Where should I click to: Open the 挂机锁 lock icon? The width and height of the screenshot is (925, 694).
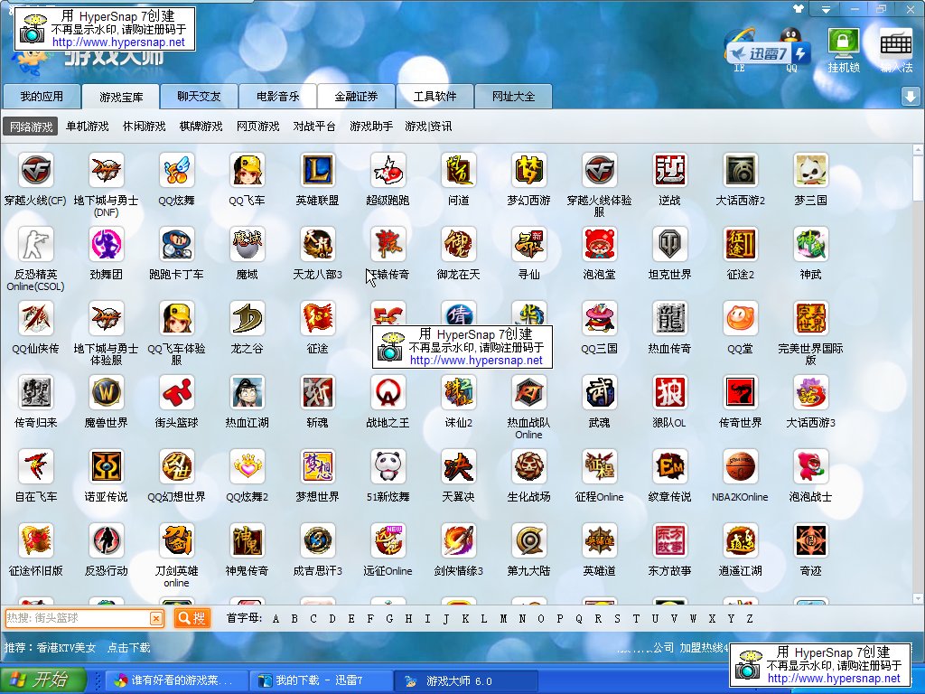point(843,44)
